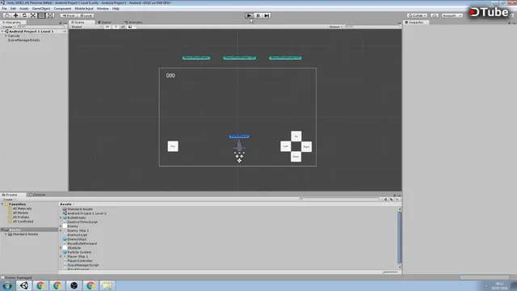The width and height of the screenshot is (517, 291).
Task: Click the cloud services icon
Action: (435, 15)
